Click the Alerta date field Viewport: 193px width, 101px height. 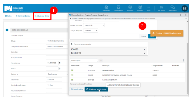(52, 68)
